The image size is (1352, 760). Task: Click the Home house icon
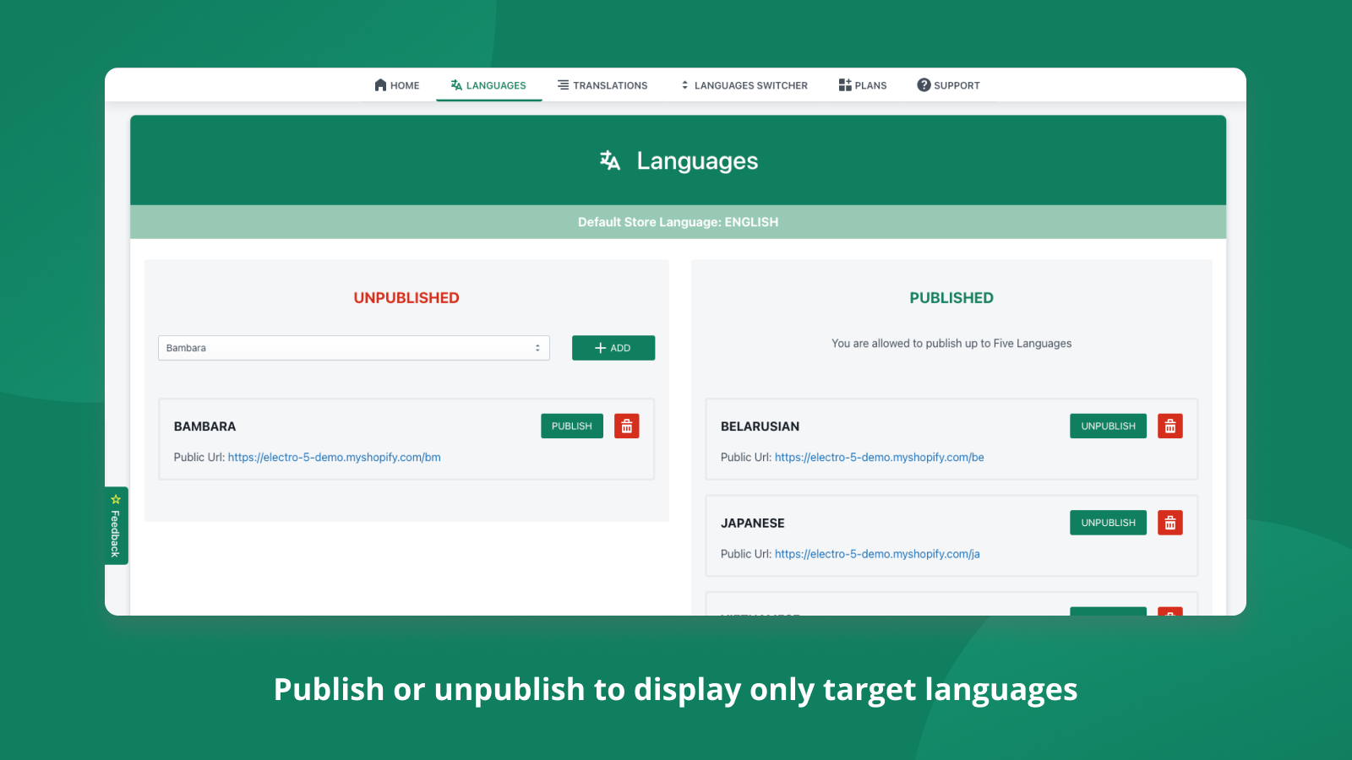(380, 85)
